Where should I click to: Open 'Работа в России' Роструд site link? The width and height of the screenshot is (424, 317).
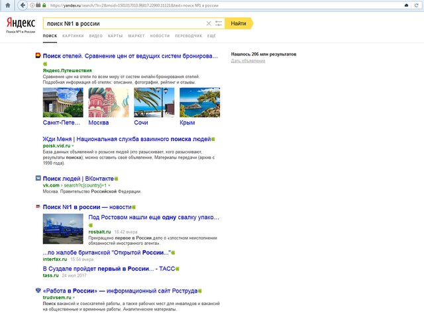120,291
